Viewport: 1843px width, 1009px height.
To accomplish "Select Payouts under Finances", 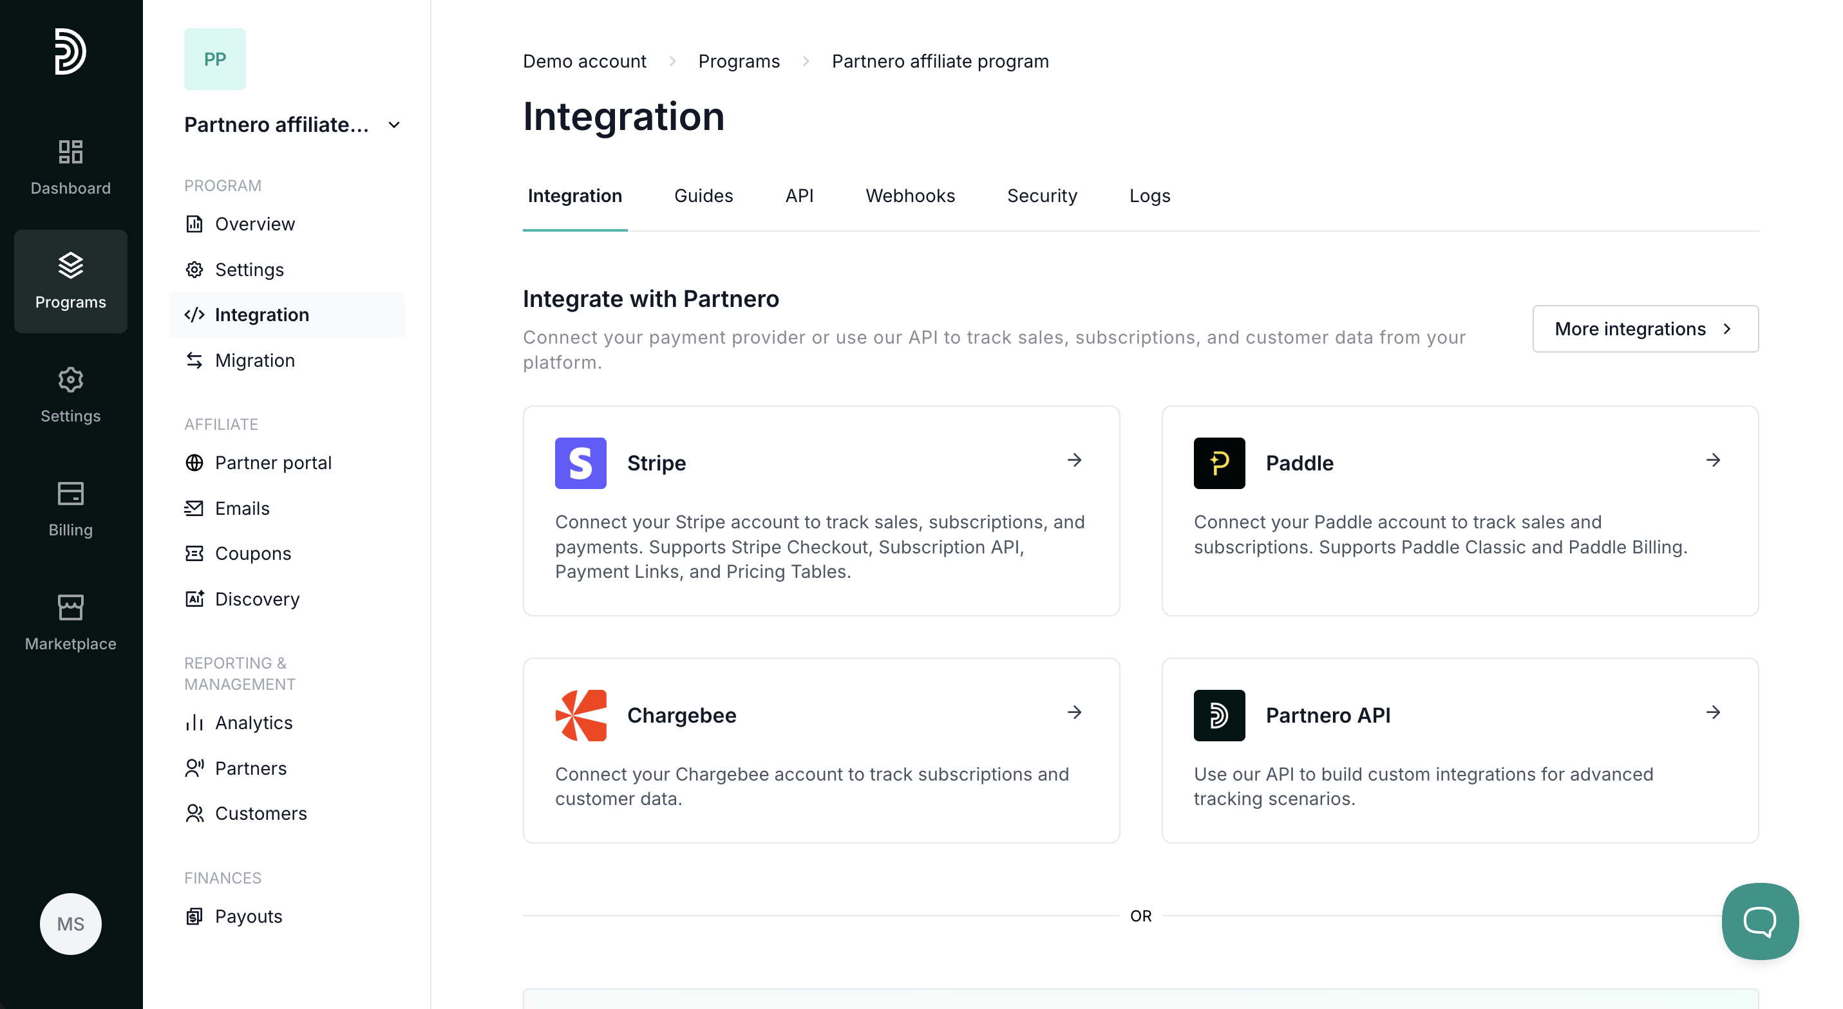I will (x=249, y=916).
